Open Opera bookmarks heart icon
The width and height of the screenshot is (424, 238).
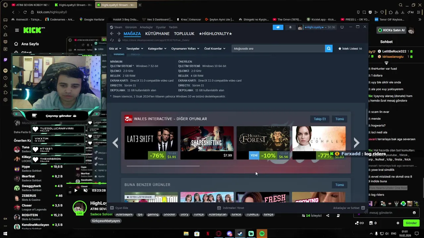point(382,12)
